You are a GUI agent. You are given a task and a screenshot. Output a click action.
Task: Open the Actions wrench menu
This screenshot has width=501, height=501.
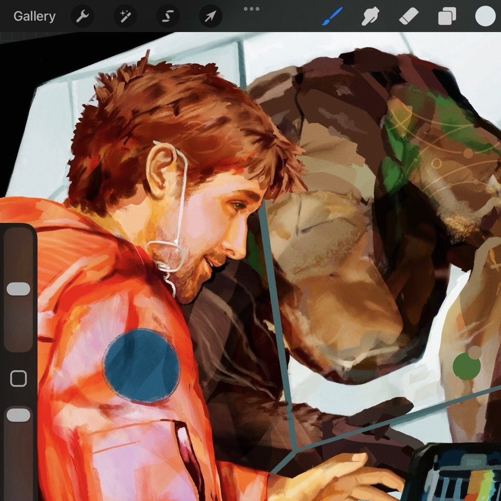[x=82, y=17]
